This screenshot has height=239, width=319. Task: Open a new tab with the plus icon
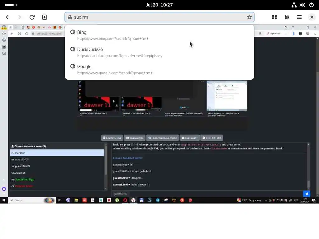(x=45, y=17)
